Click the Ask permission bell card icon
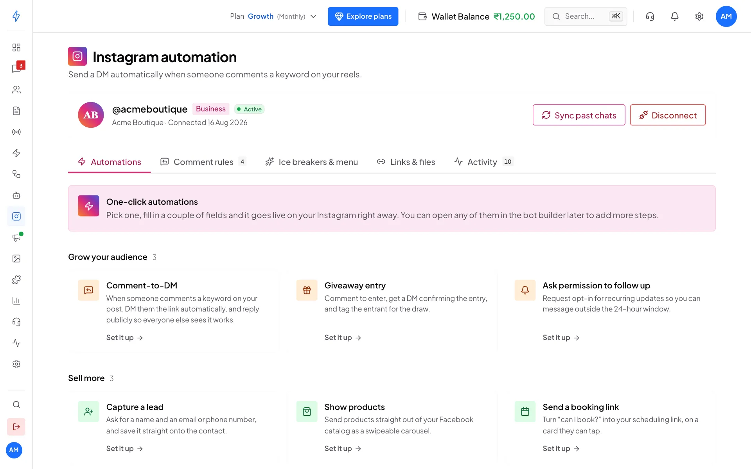This screenshot has height=469, width=751. tap(525, 290)
